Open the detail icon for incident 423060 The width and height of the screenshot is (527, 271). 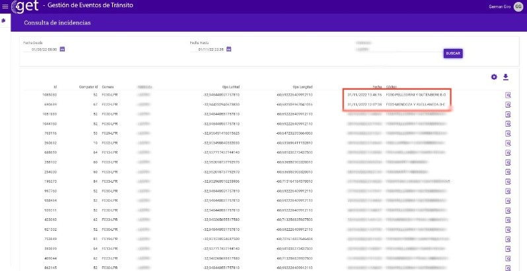509,219
